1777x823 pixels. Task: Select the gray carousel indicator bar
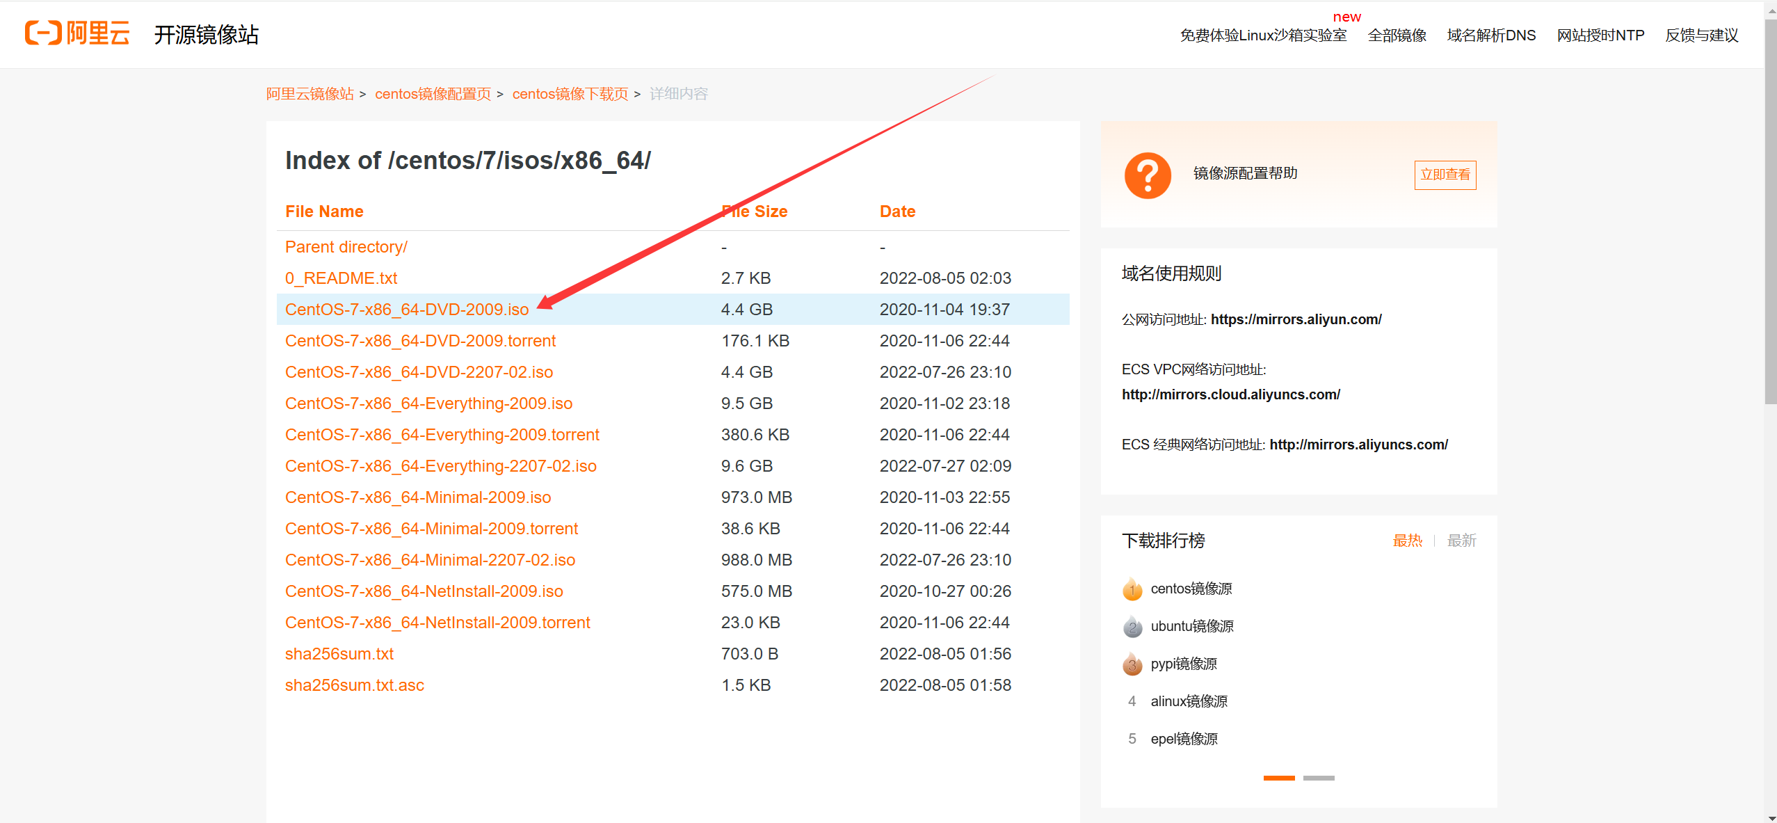pyautogui.click(x=1319, y=778)
